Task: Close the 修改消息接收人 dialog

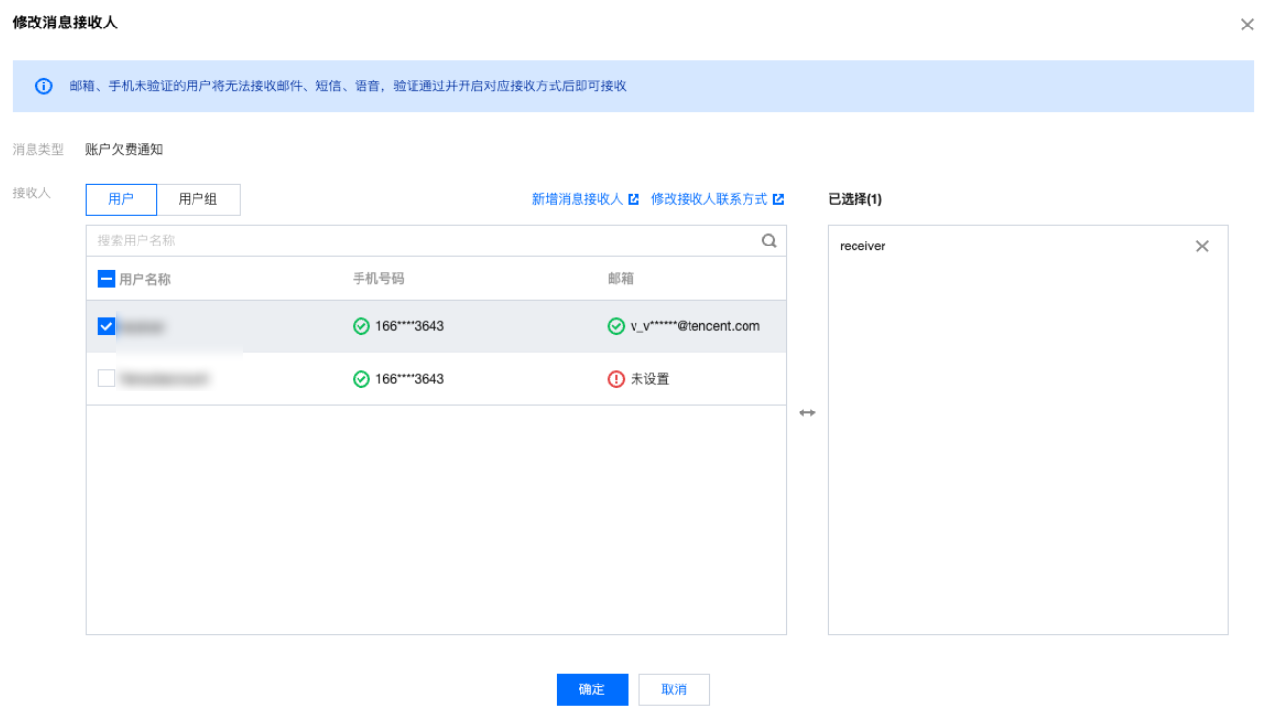Action: 1246,25
